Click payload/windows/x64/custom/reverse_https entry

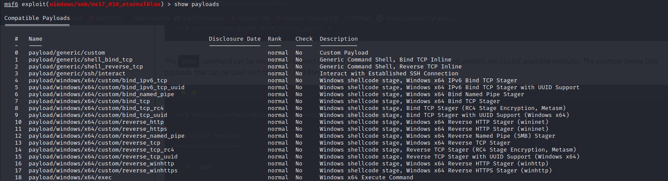pos(97,129)
